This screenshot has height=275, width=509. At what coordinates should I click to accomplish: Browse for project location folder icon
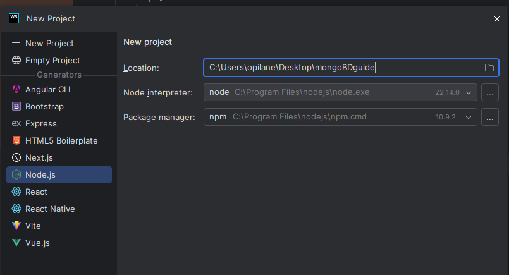[489, 68]
